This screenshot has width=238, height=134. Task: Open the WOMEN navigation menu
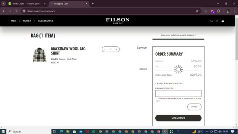[x=27, y=21]
